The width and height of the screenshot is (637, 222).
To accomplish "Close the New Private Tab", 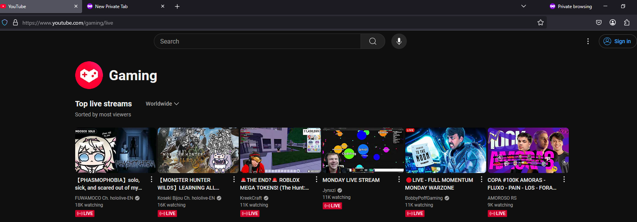I will click(163, 7).
